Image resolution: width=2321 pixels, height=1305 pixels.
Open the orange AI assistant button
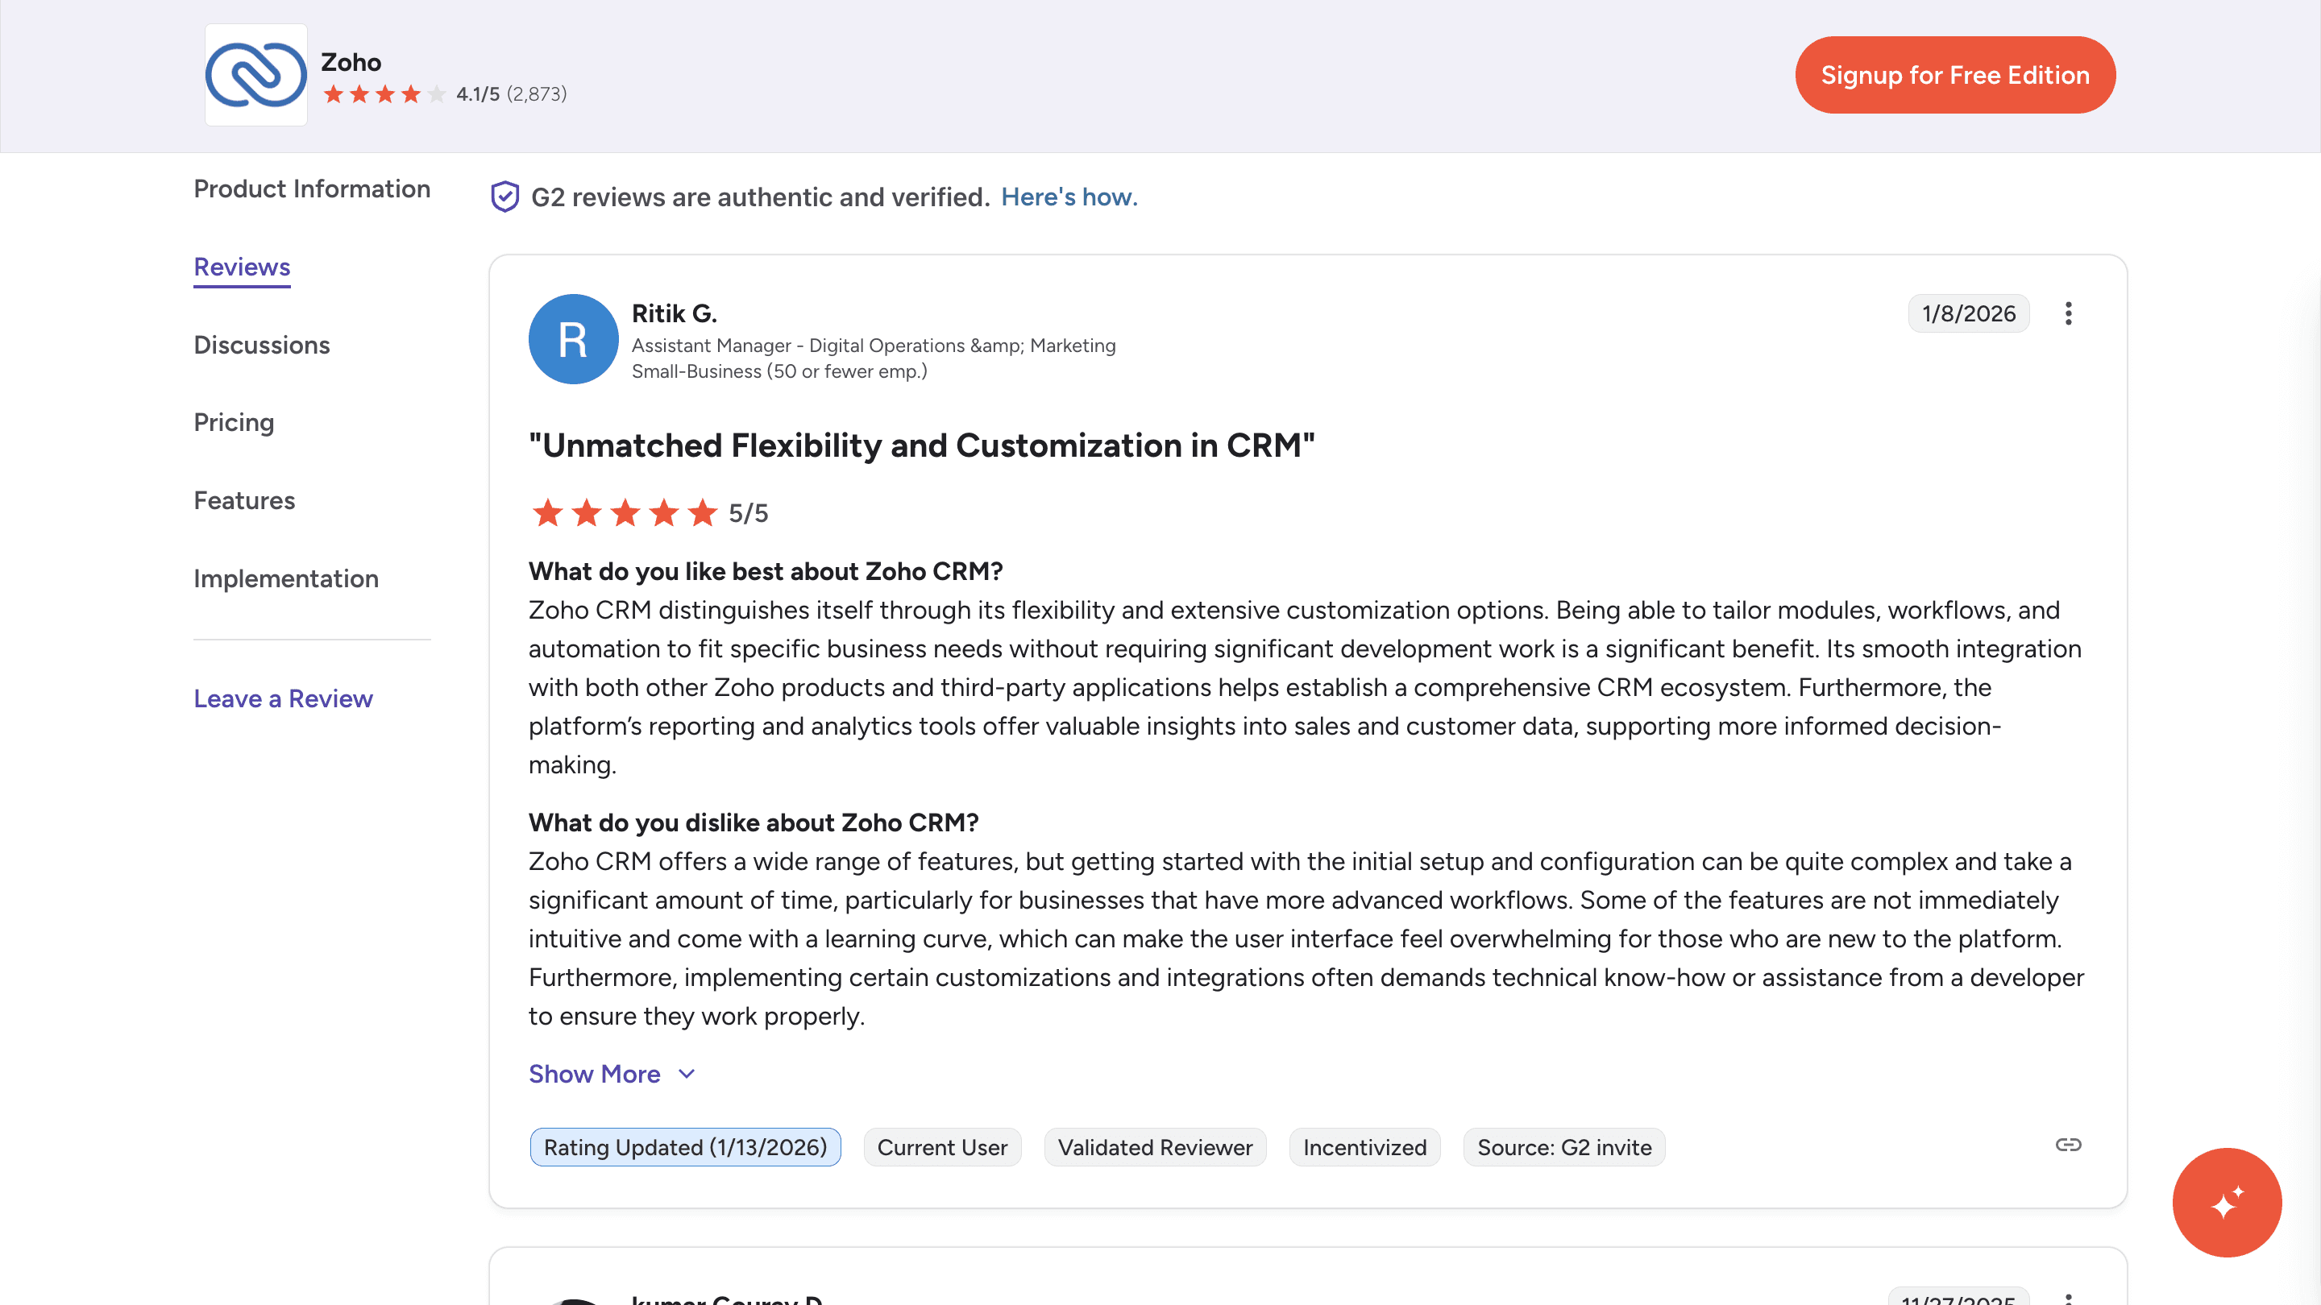[2227, 1203]
